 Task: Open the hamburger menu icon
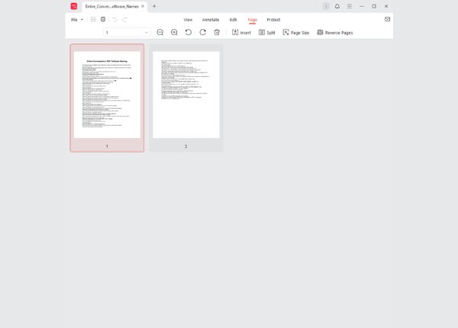point(350,6)
